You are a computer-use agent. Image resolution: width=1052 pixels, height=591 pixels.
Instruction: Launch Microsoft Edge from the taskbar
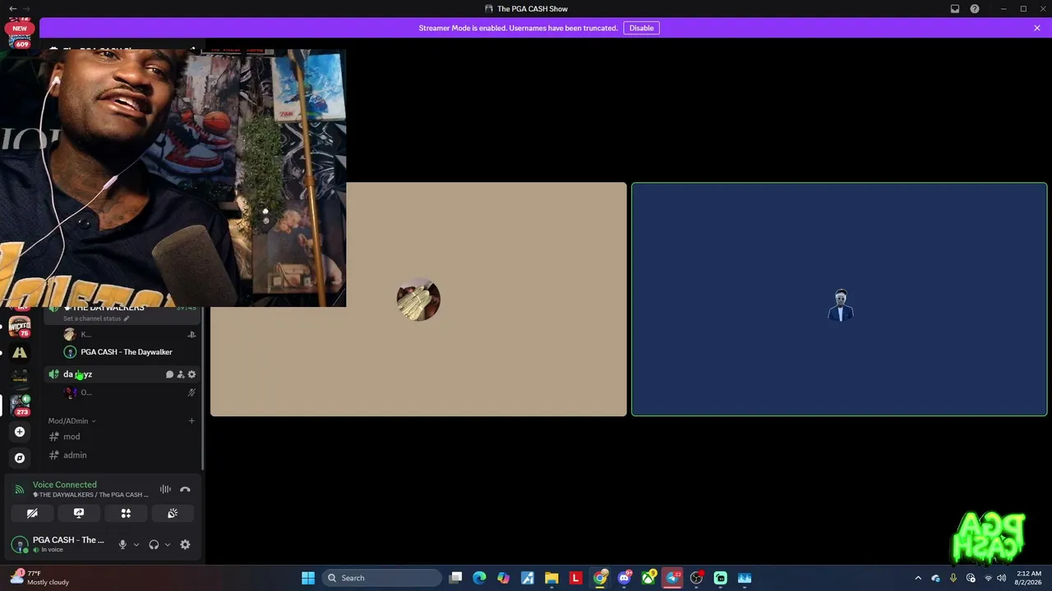[x=480, y=578]
